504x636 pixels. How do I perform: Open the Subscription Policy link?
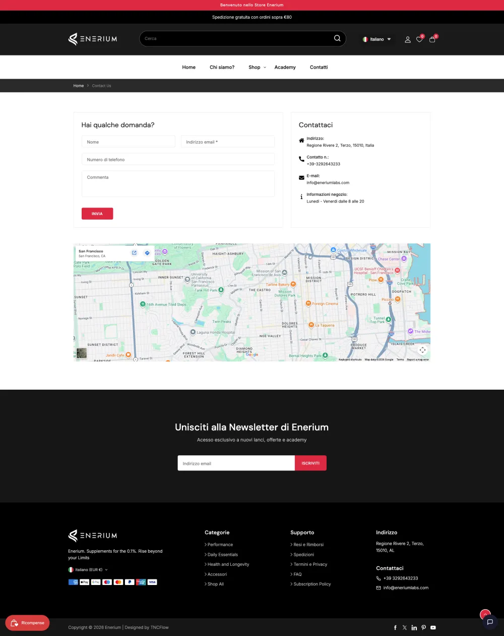point(312,584)
